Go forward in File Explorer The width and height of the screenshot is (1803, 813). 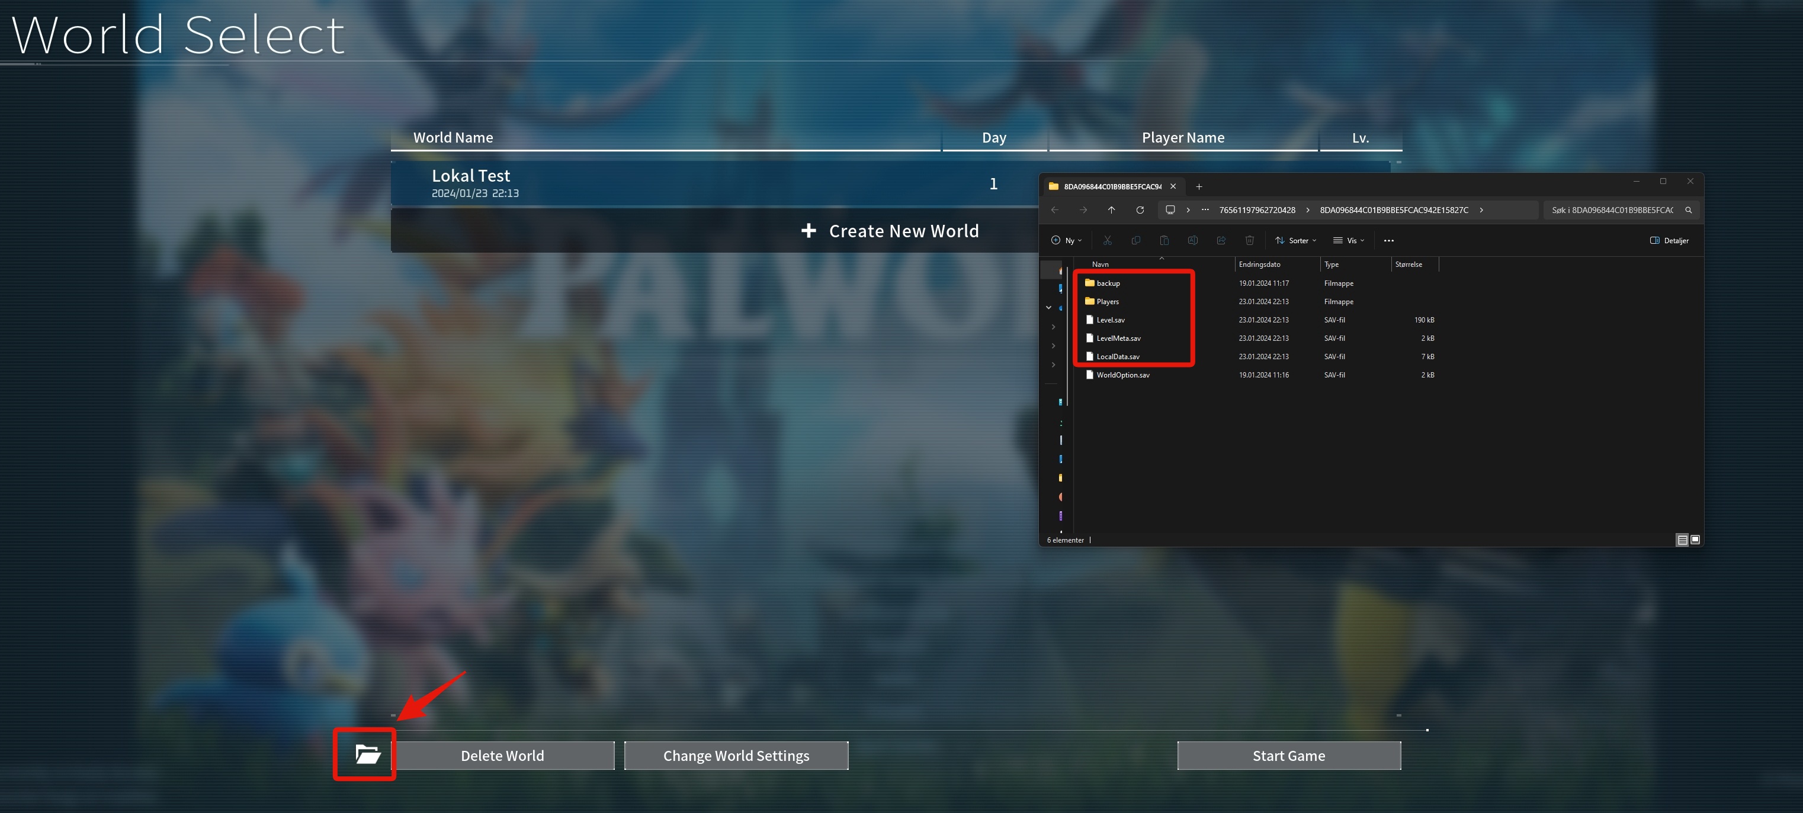tap(1083, 209)
